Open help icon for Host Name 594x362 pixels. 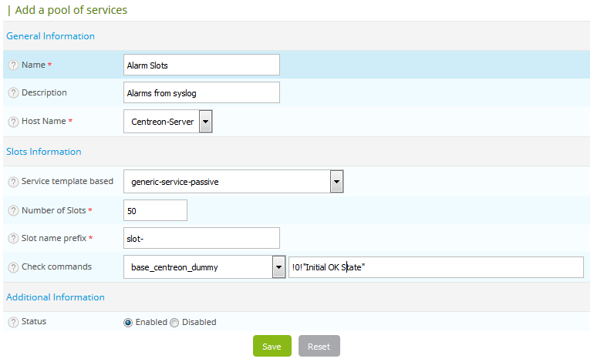pyautogui.click(x=13, y=122)
